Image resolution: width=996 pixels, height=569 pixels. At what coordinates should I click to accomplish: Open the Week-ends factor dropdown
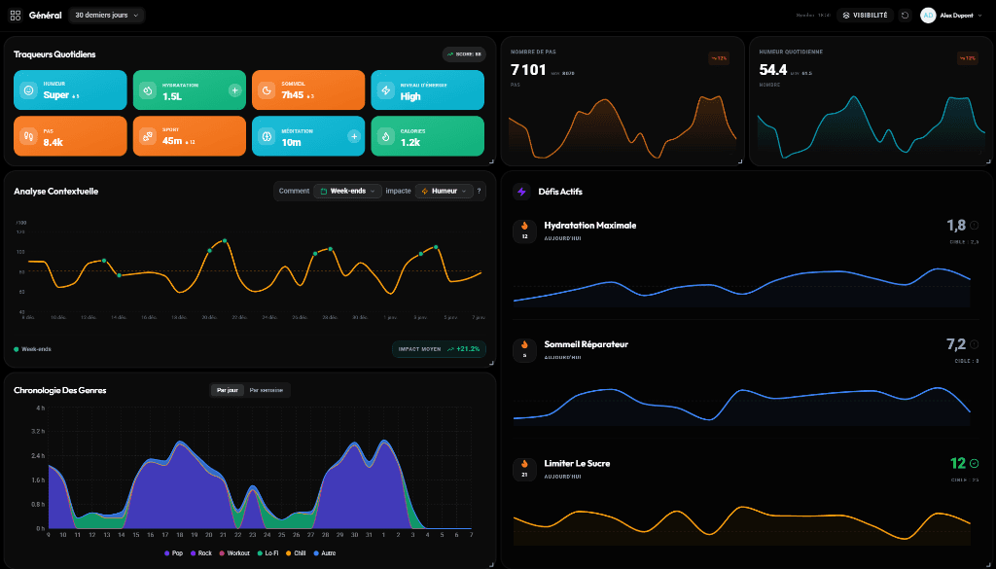347,191
